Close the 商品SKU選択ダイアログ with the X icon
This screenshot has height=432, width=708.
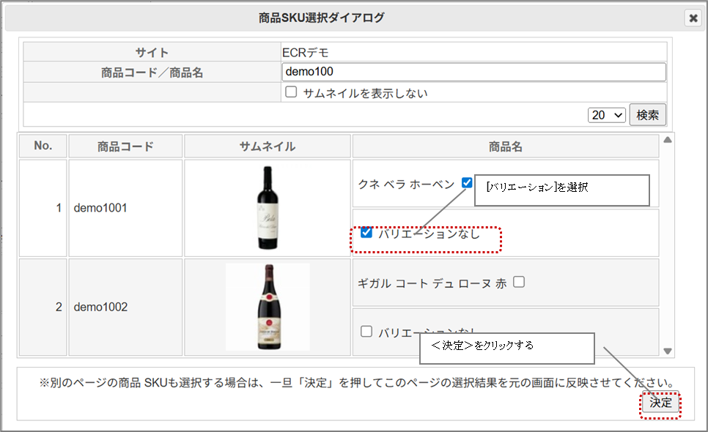(x=693, y=18)
